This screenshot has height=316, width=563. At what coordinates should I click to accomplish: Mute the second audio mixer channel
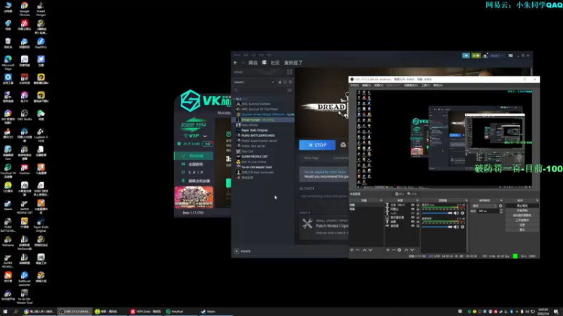(456, 227)
